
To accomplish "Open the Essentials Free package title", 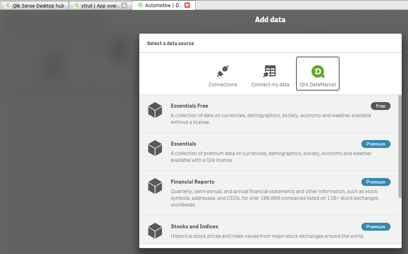I will click(189, 106).
